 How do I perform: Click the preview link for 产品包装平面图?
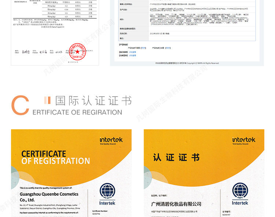tap(143, 48)
